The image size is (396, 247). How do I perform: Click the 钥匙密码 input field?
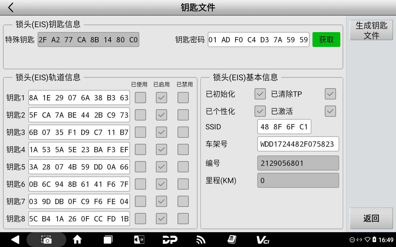click(259, 40)
